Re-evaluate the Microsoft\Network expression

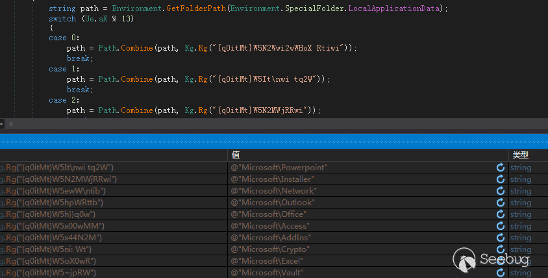[x=500, y=191]
